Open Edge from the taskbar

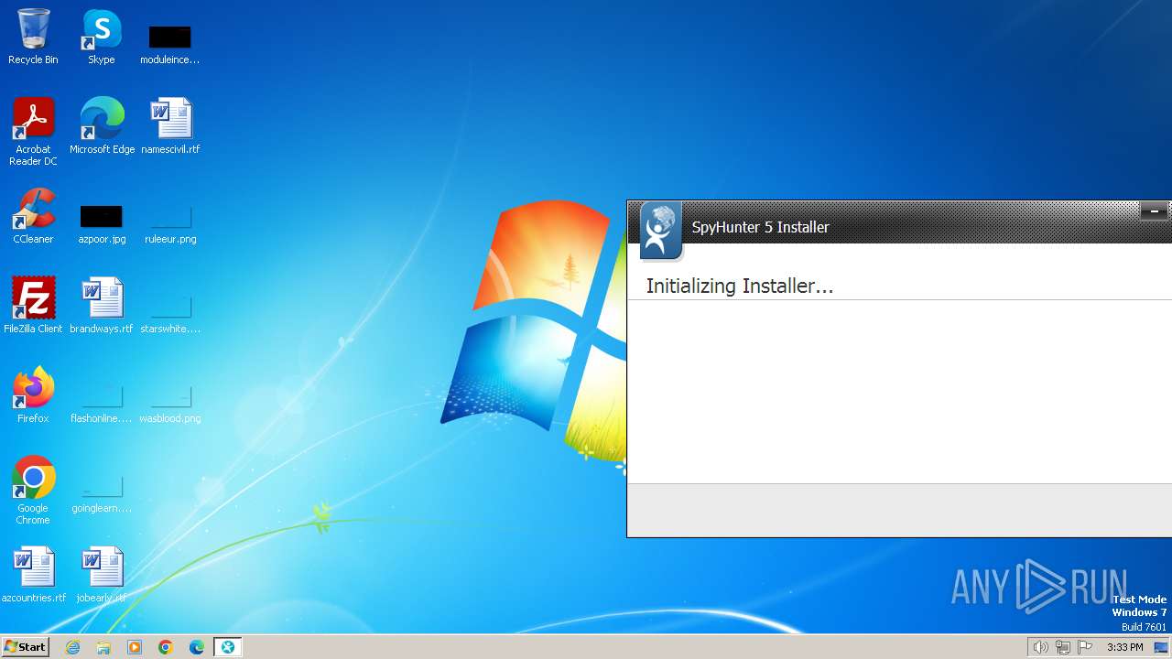click(197, 647)
